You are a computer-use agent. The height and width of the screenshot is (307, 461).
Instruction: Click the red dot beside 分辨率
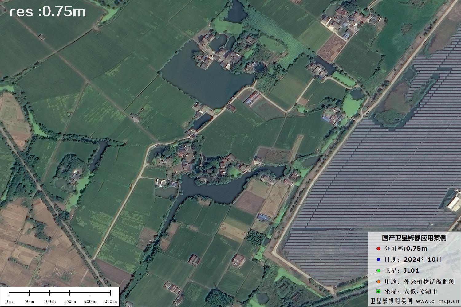tap(378, 248)
